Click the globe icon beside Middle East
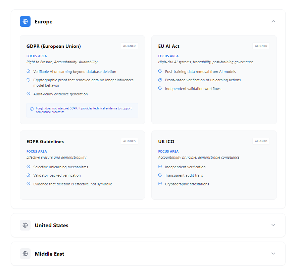This screenshot has height=268, width=297. pos(25,254)
